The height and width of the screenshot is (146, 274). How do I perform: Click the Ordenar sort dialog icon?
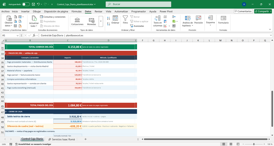tap(115, 20)
